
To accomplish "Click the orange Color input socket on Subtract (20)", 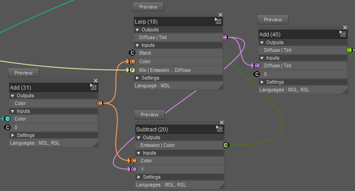I will pyautogui.click(x=133, y=161).
